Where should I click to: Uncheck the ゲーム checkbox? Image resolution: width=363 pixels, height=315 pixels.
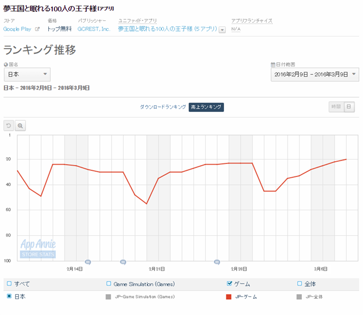click(x=229, y=284)
